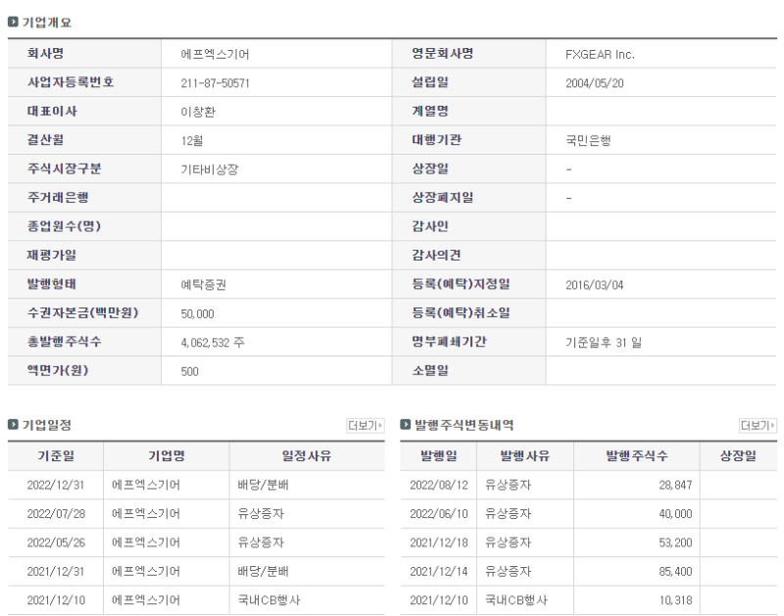
Task: Select issued shares 28,847
Action: [x=675, y=485]
